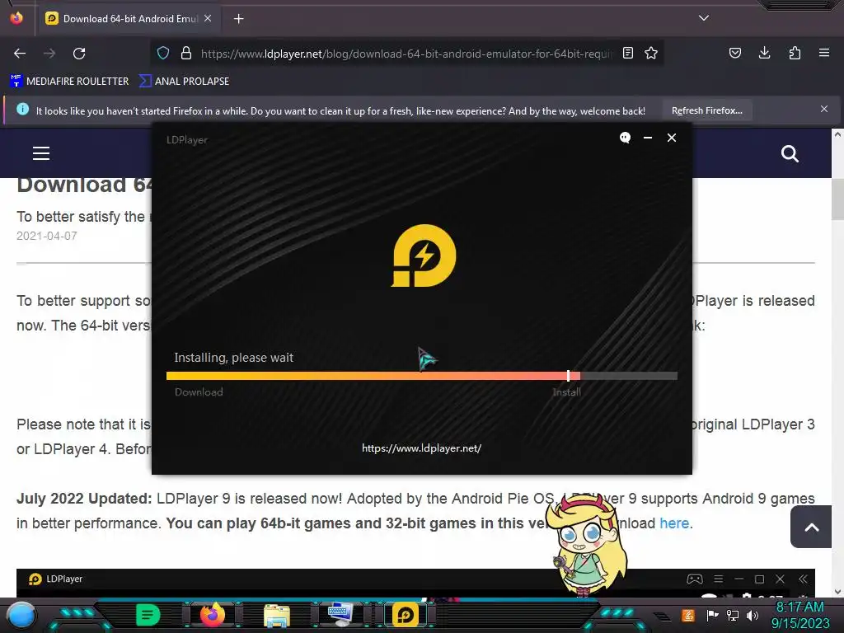The image size is (844, 633).
Task: Click the Firefox URL address field
Action: coord(406,54)
